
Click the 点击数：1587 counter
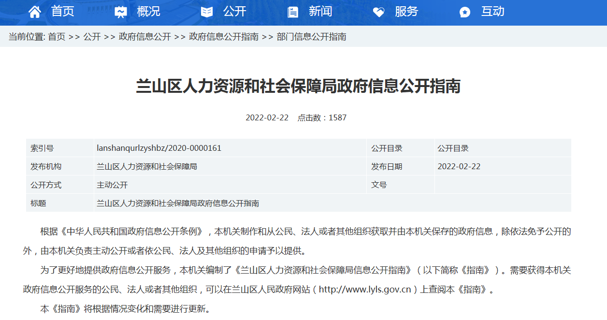pyautogui.click(x=322, y=117)
